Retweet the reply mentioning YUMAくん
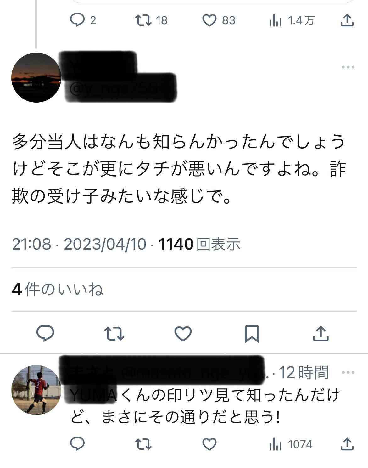The height and width of the screenshot is (468, 368). 143,444
